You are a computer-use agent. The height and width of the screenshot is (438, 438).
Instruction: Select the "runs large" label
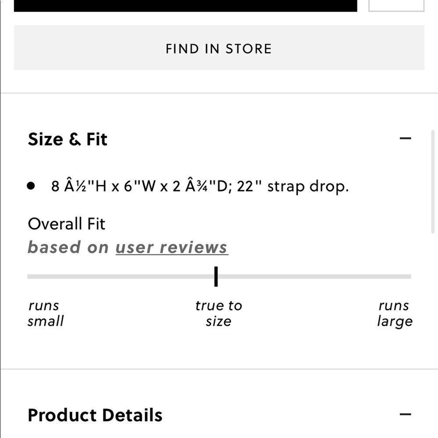(394, 313)
